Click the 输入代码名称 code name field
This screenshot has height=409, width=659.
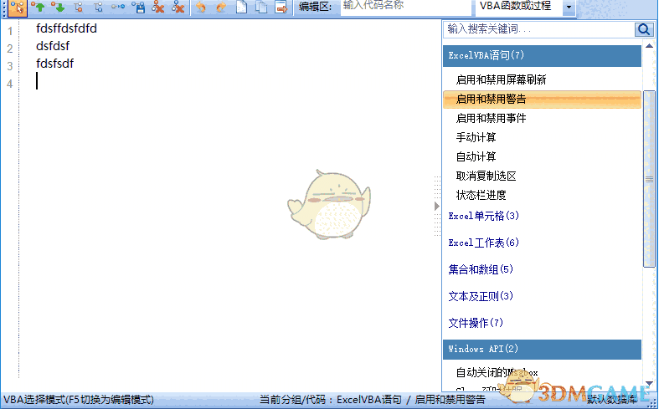[405, 7]
